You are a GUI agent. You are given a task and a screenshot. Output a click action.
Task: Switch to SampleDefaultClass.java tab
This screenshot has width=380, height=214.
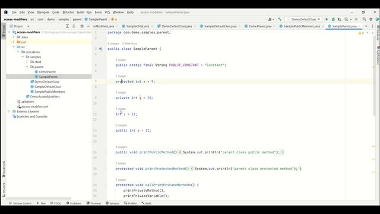pyautogui.click(x=220, y=26)
